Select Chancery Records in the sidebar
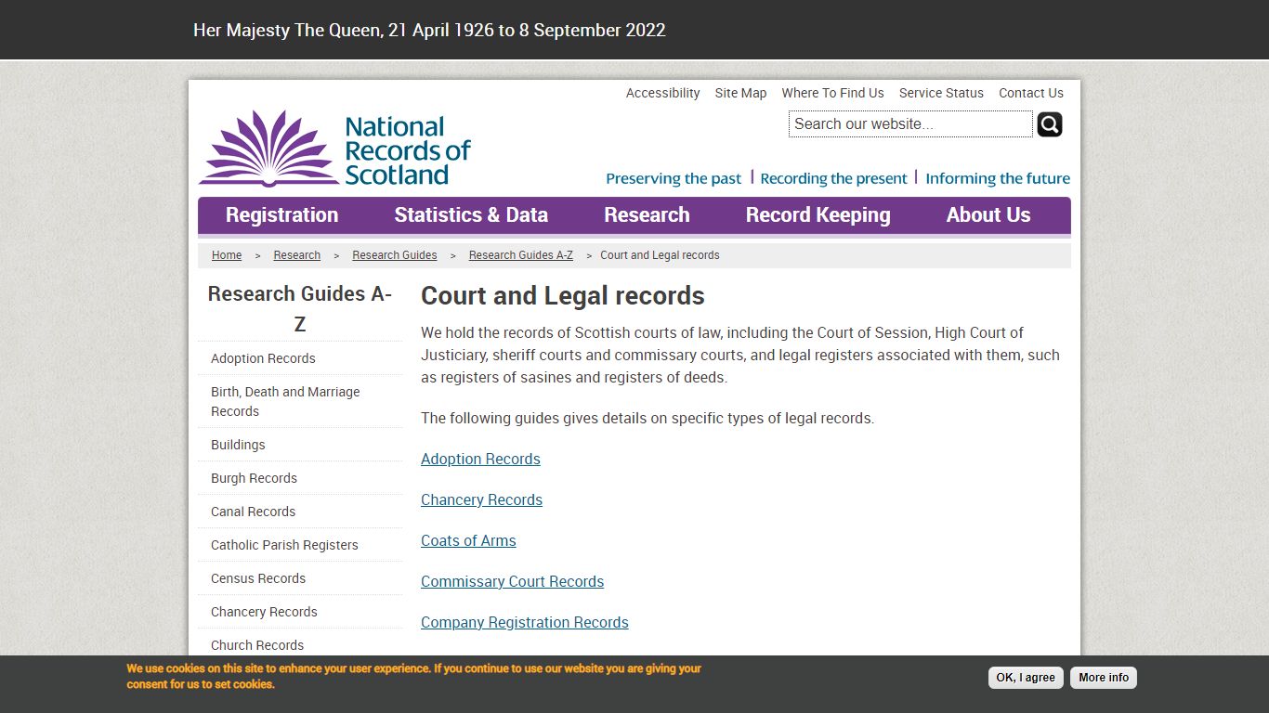This screenshot has height=713, width=1269. pyautogui.click(x=264, y=612)
